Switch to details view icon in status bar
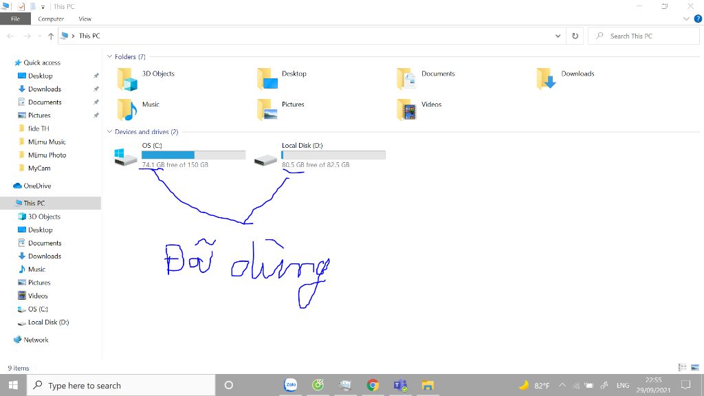The width and height of the screenshot is (704, 396). 683,367
